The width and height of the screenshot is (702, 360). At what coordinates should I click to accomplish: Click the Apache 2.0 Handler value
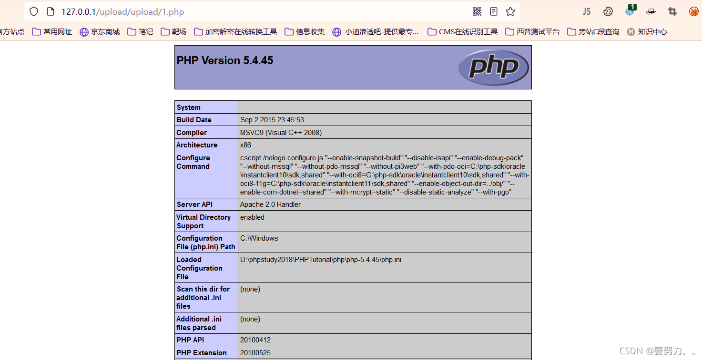click(x=271, y=204)
